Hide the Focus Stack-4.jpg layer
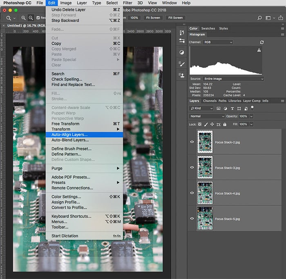286x279 pixels. click(x=192, y=193)
